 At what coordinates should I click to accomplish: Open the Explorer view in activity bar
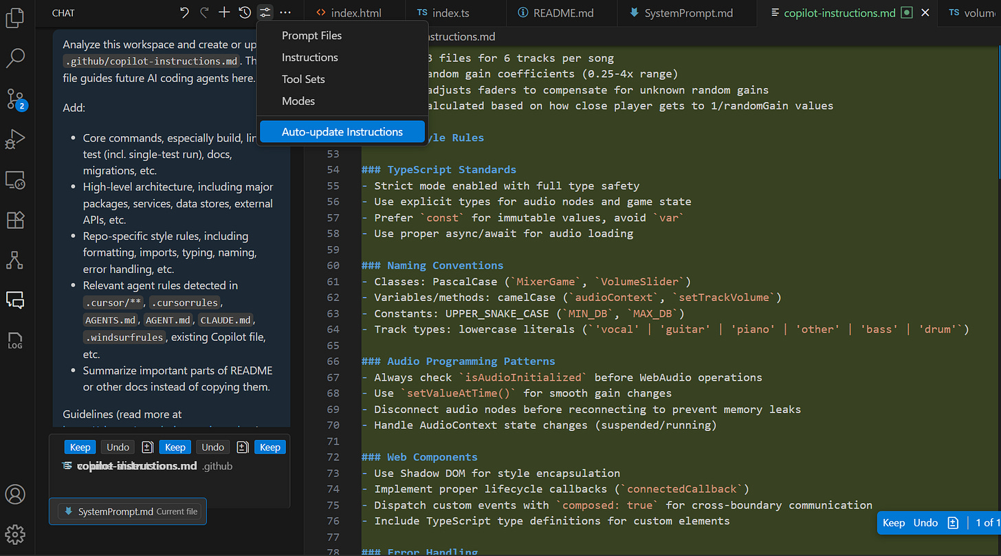15,18
